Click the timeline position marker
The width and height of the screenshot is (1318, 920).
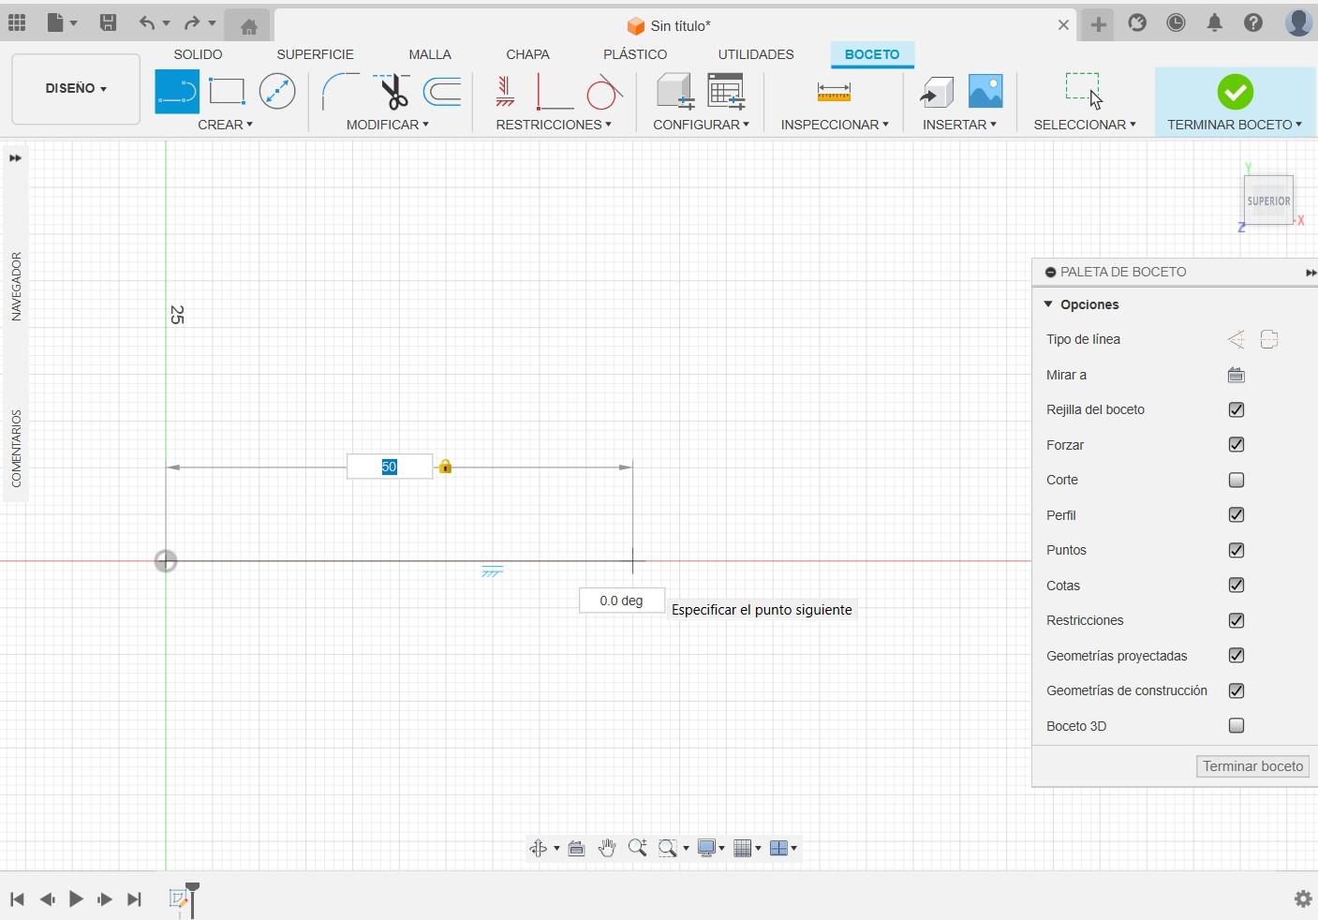(x=192, y=898)
